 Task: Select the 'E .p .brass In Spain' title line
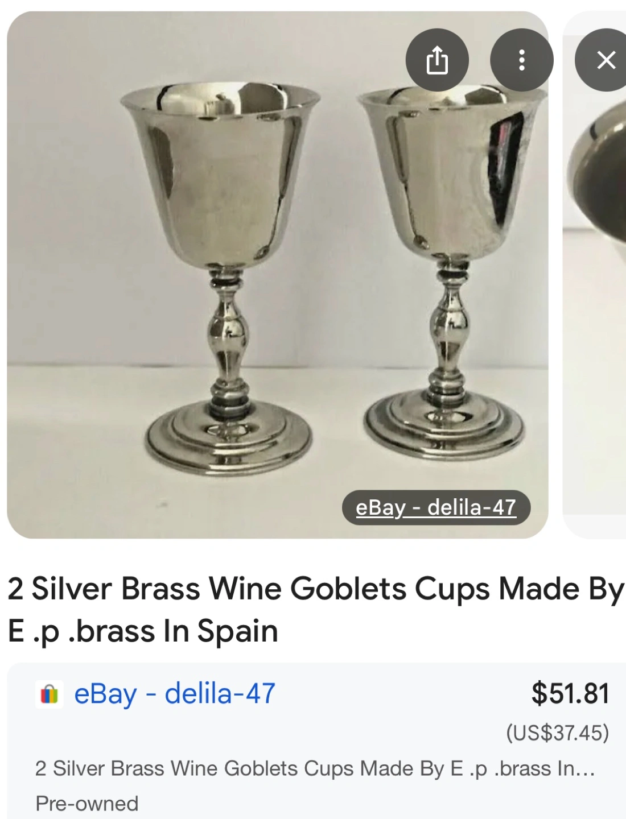pyautogui.click(x=143, y=631)
